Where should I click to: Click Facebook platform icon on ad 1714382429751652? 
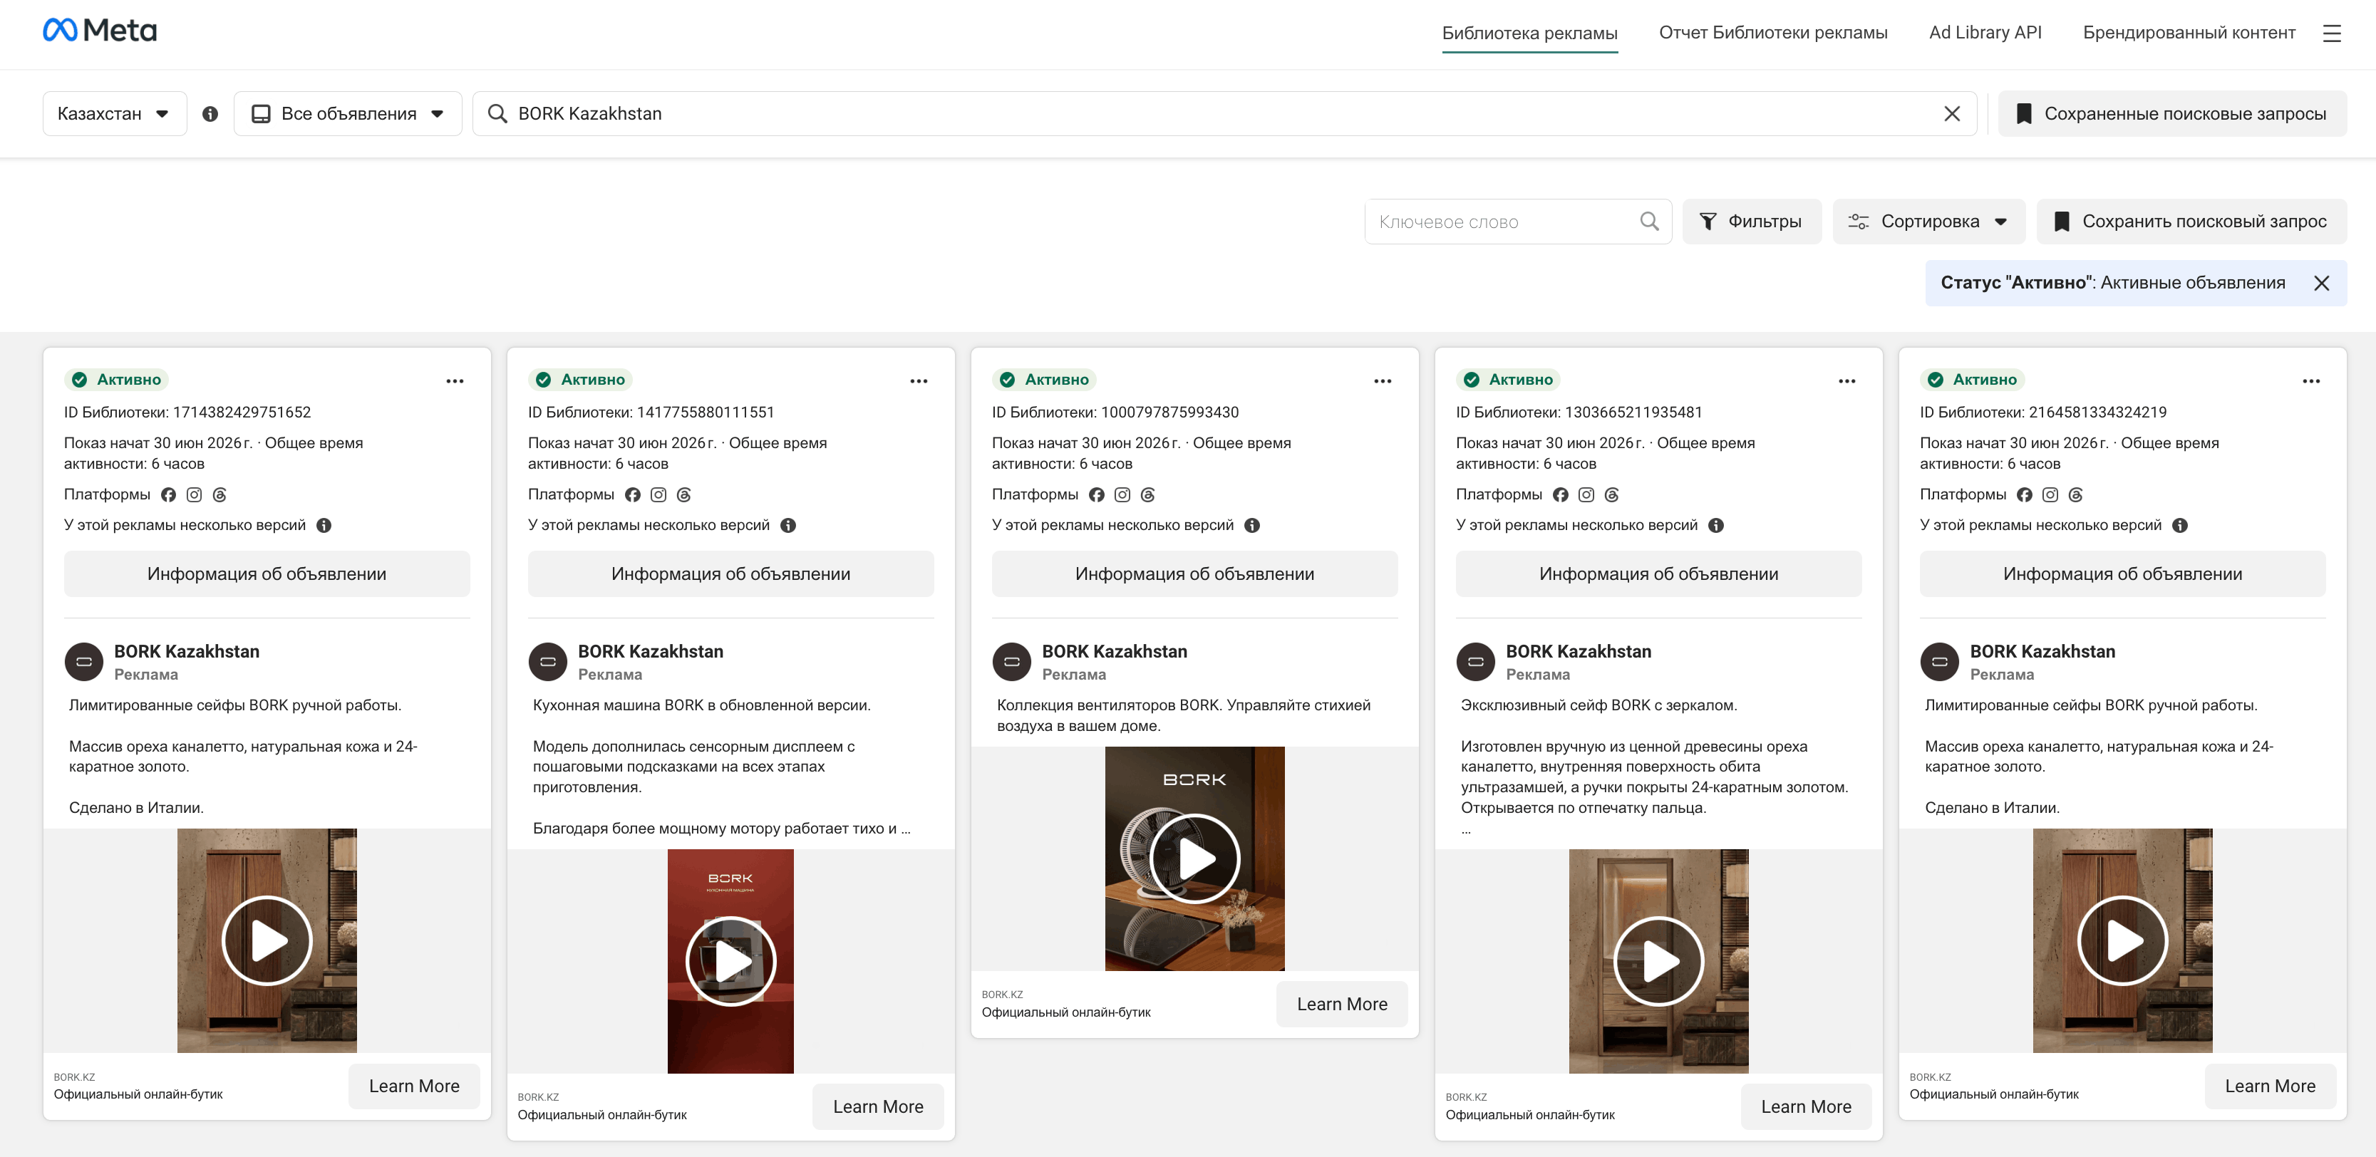tap(168, 495)
